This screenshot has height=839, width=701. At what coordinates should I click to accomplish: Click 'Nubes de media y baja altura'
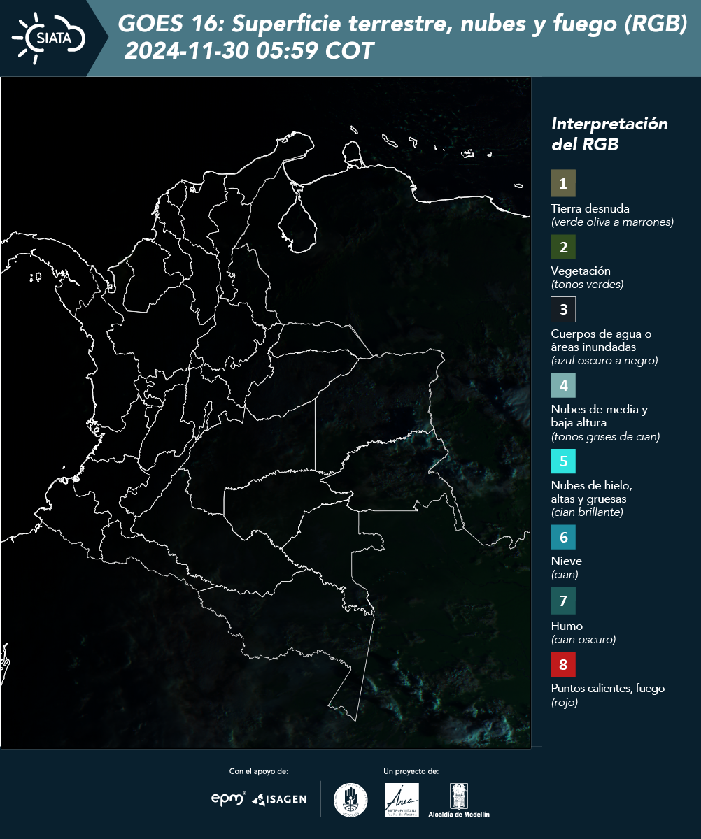(600, 416)
